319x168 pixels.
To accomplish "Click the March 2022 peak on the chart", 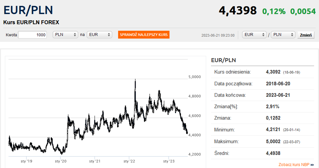I will (x=135, y=79).
